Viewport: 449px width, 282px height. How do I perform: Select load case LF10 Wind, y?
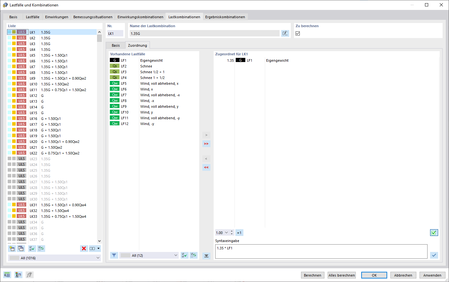[x=154, y=112]
